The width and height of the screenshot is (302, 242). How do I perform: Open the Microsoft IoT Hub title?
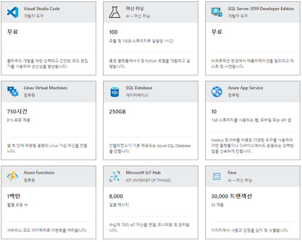point(143,173)
